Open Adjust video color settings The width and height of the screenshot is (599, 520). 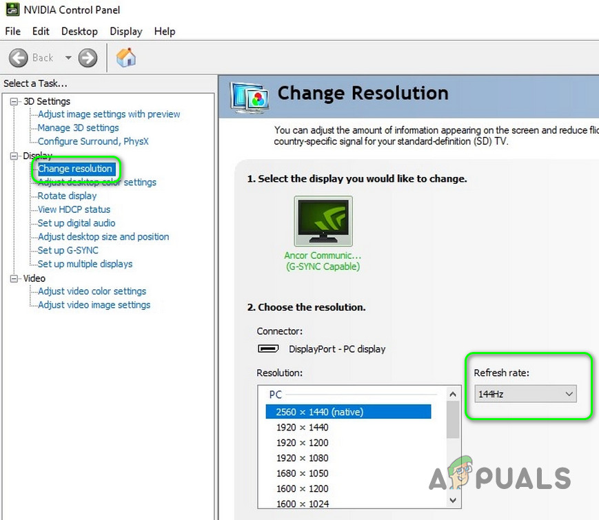[92, 291]
